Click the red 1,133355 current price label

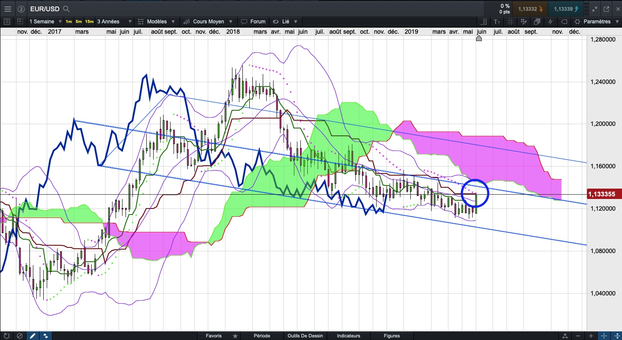[604, 194]
